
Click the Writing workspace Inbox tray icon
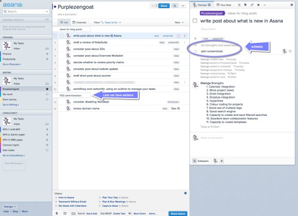(47, 84)
